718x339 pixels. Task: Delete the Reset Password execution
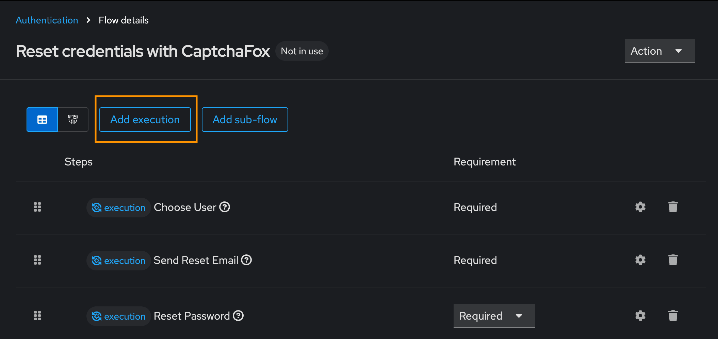(673, 316)
